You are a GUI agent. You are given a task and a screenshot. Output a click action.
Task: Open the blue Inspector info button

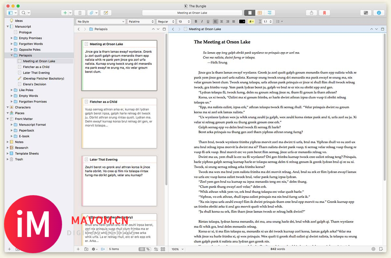[379, 13]
